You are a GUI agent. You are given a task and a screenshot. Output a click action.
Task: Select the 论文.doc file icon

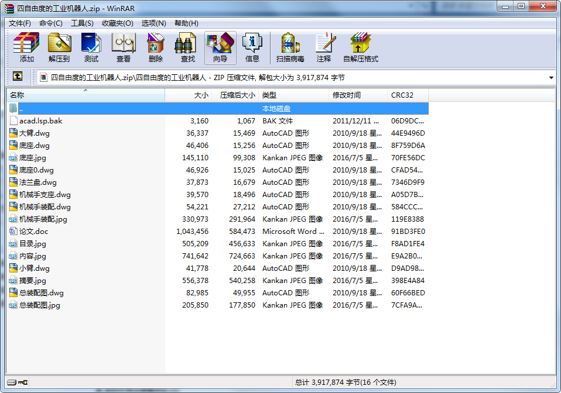13,231
